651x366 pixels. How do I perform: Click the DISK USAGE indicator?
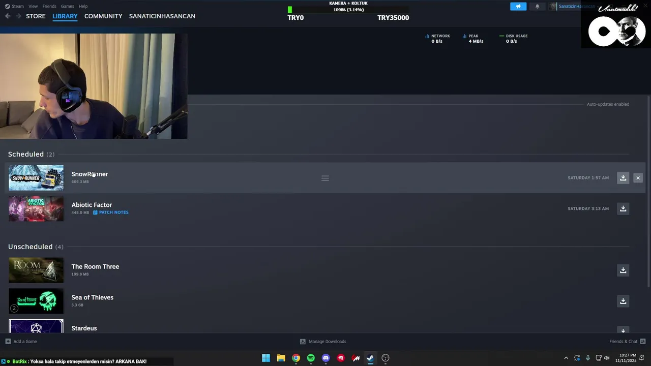513,39
